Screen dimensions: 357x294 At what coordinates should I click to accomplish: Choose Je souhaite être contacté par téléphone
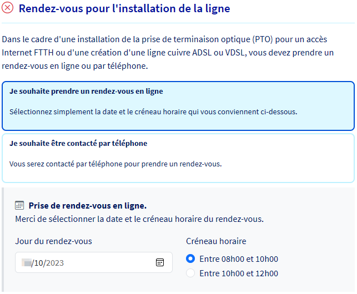point(178,158)
